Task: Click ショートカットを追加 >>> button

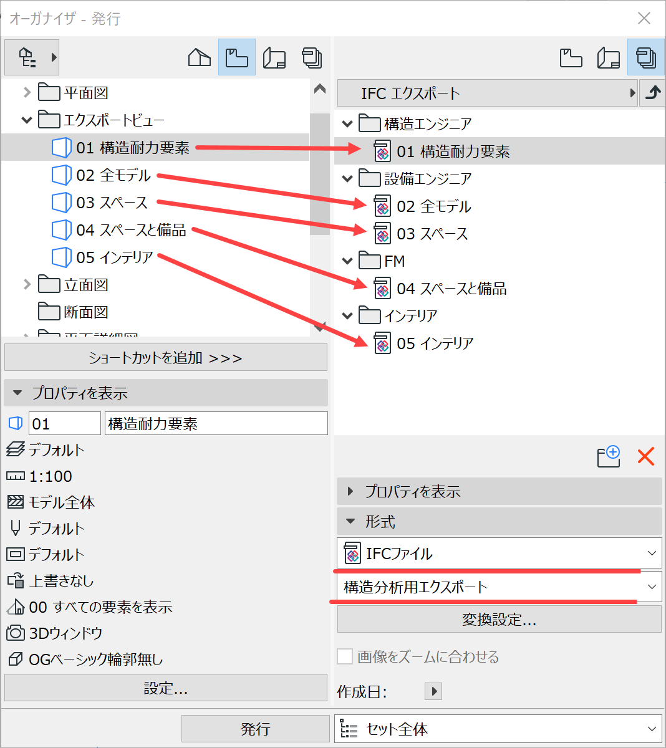Action: click(166, 358)
